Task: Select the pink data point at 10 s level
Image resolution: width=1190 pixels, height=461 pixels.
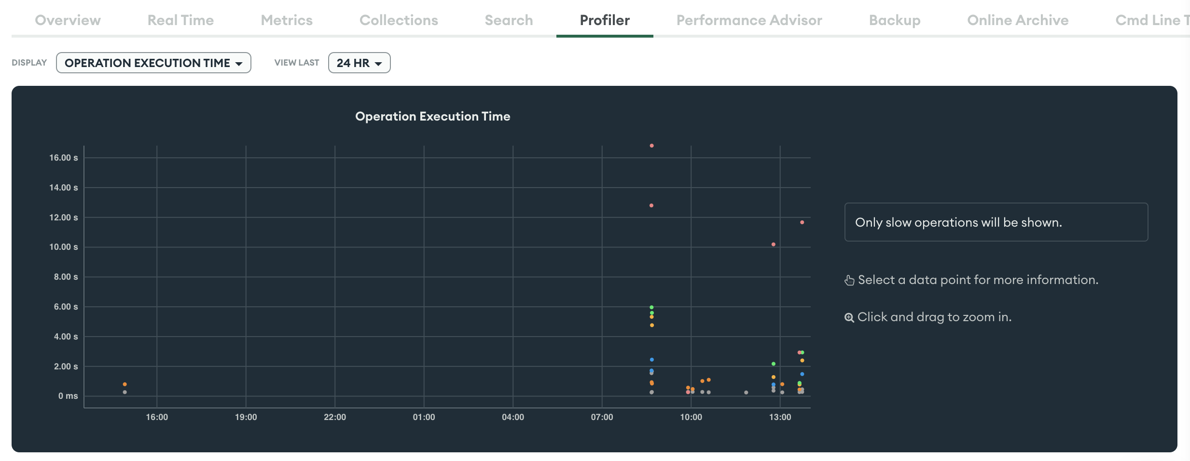Action: (774, 244)
